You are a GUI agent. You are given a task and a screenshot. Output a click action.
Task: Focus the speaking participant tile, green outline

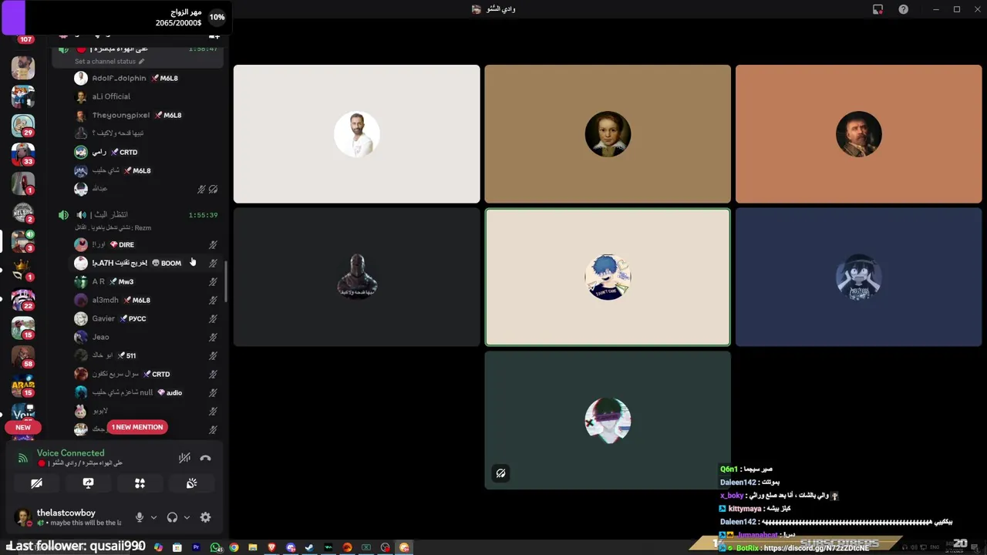coord(608,277)
